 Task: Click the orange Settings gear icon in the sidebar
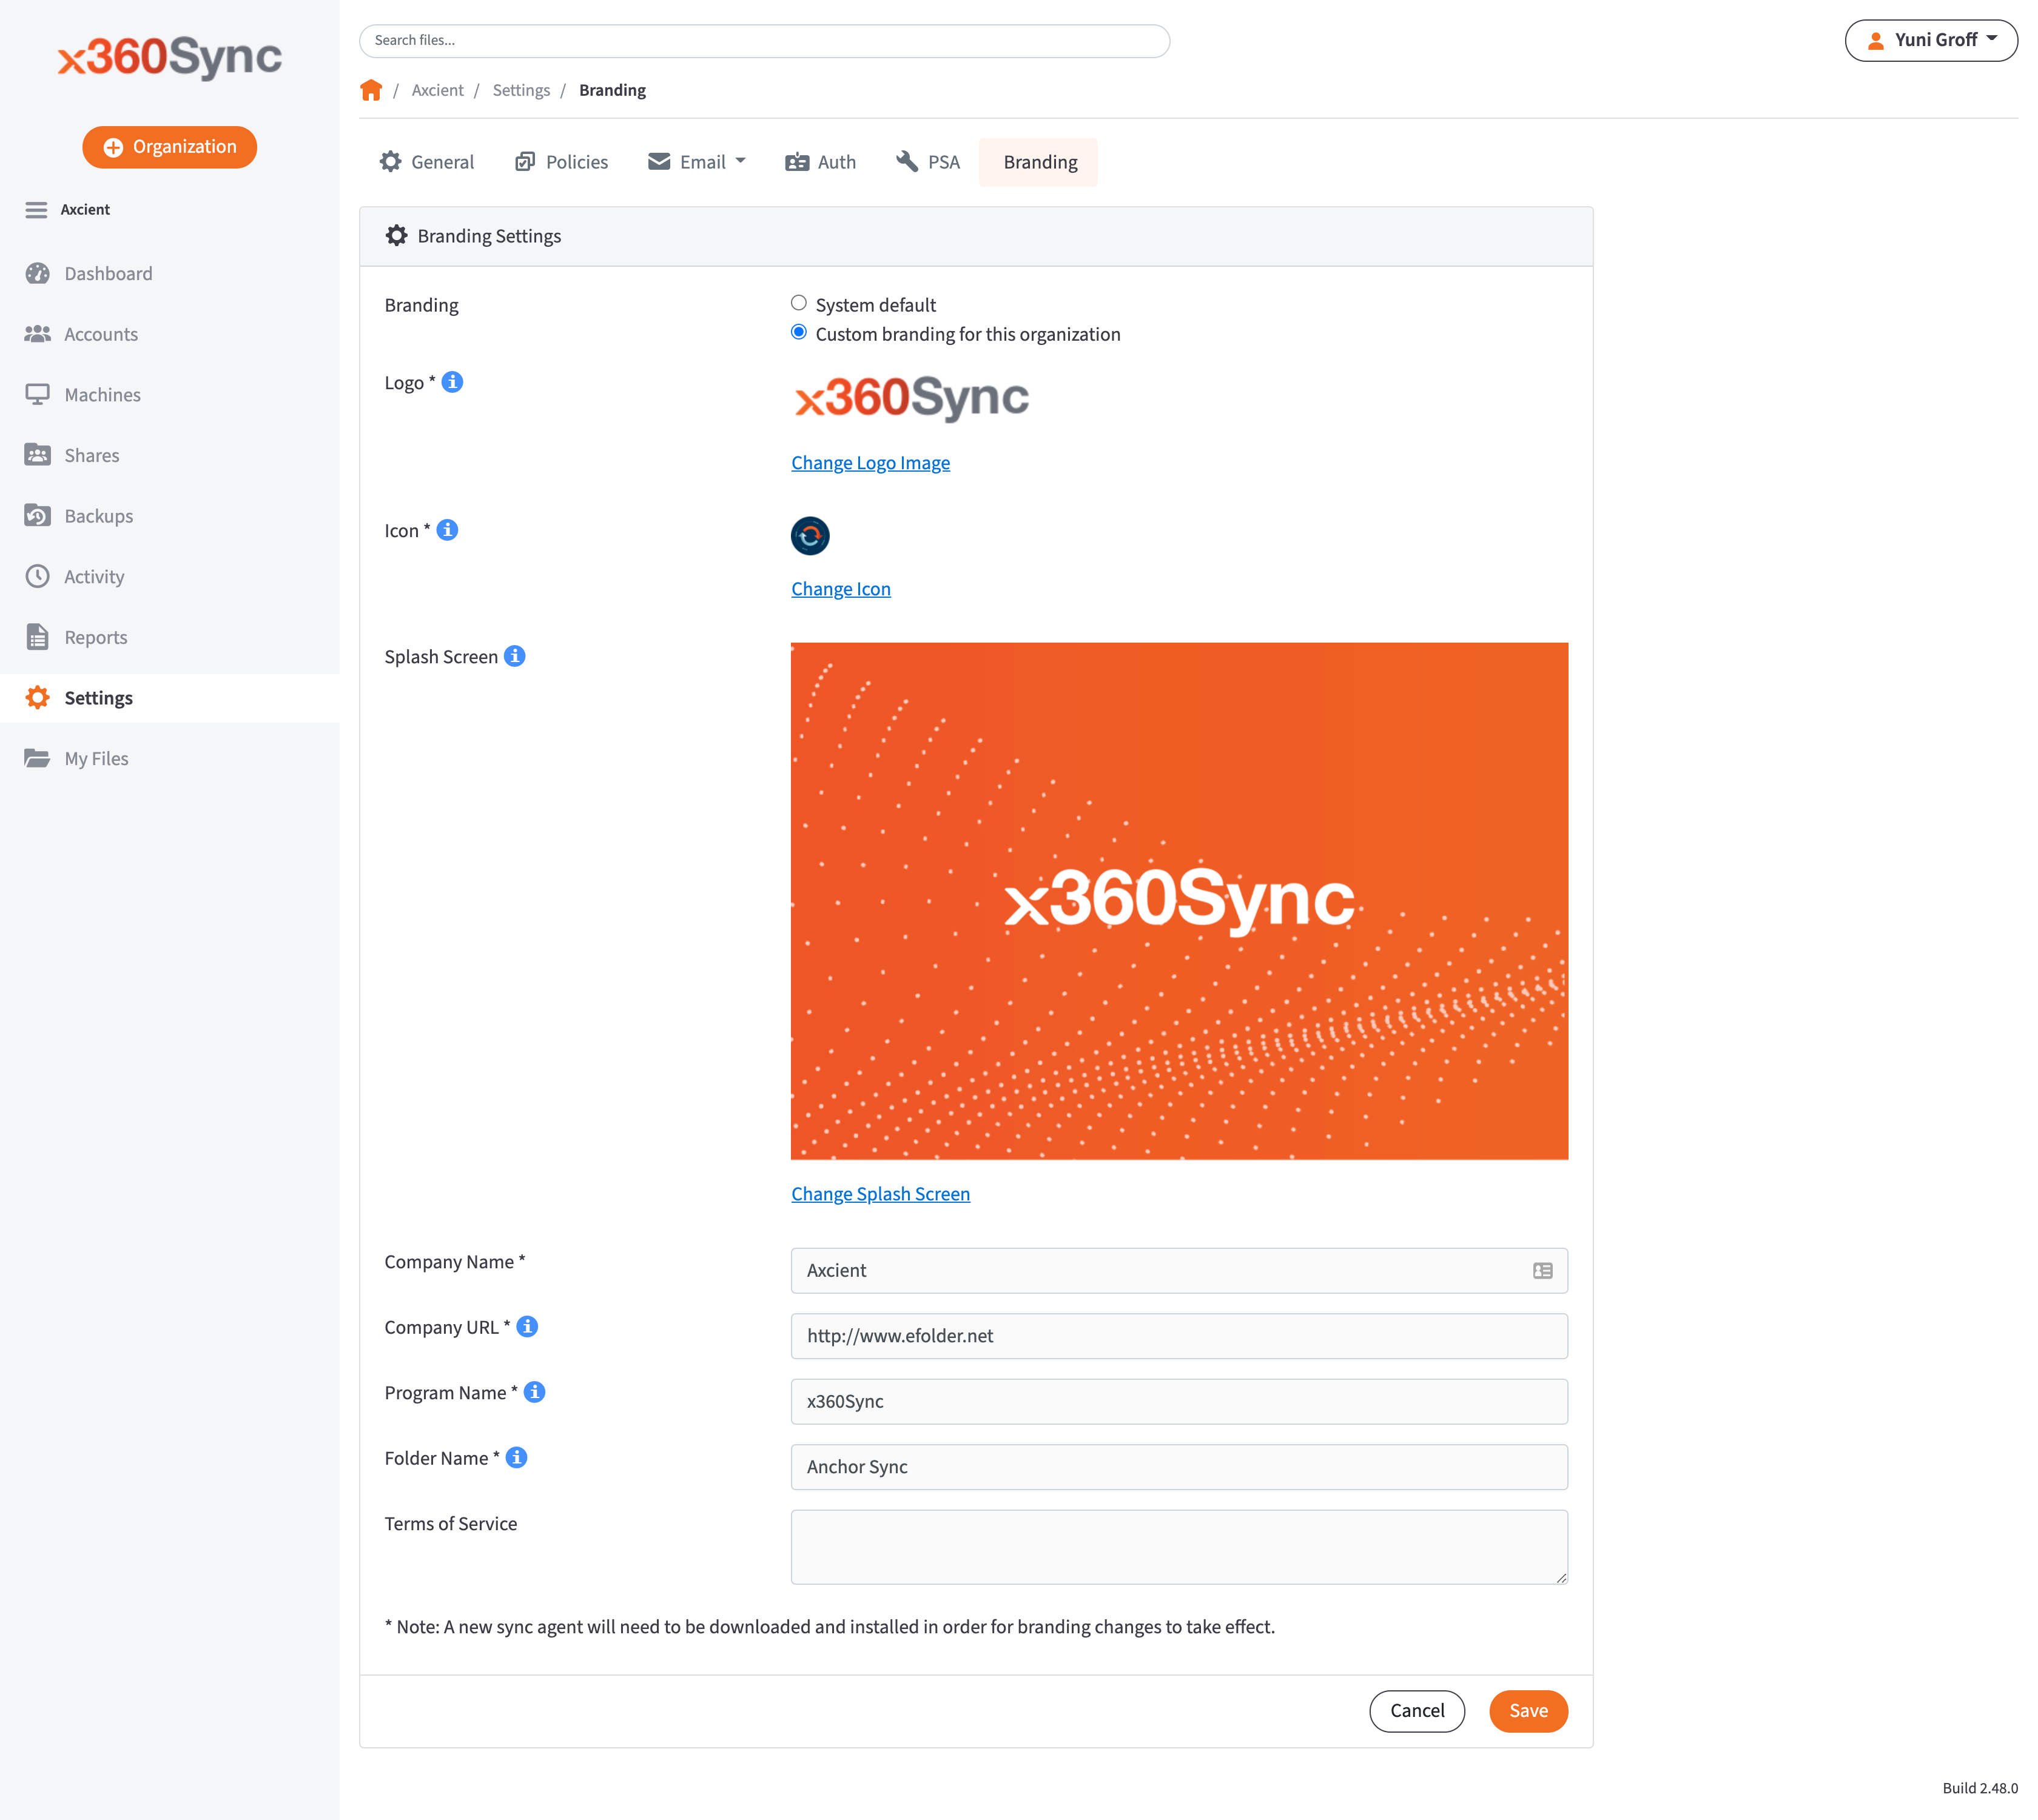(x=38, y=698)
